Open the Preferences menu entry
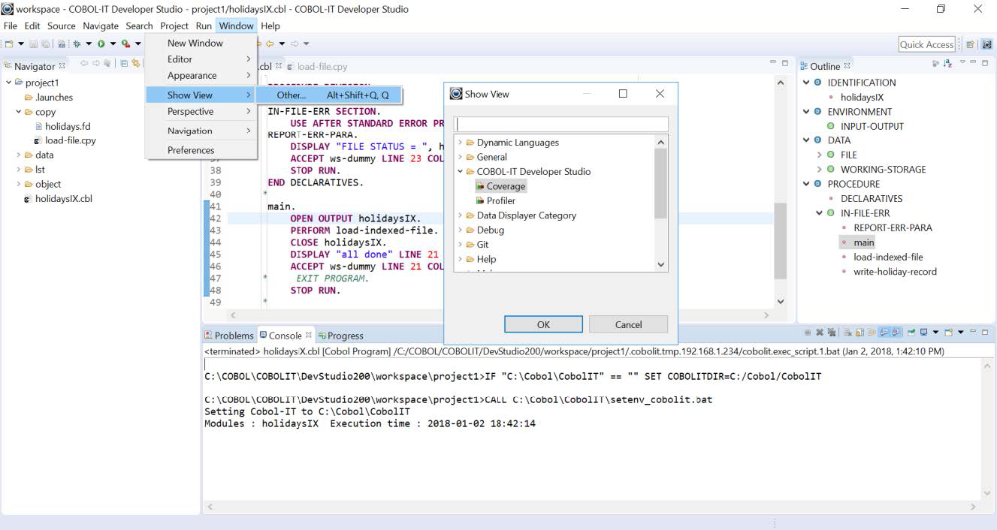The image size is (997, 530). coord(191,150)
